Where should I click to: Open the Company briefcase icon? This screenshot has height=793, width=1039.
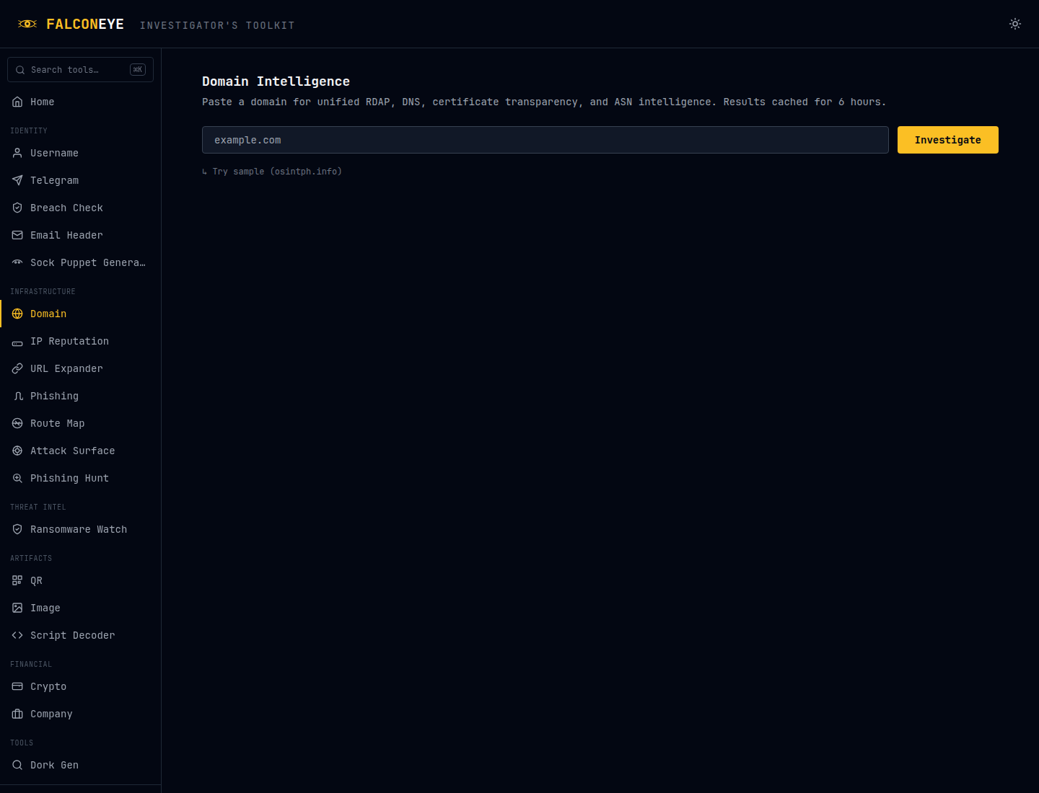(17, 714)
